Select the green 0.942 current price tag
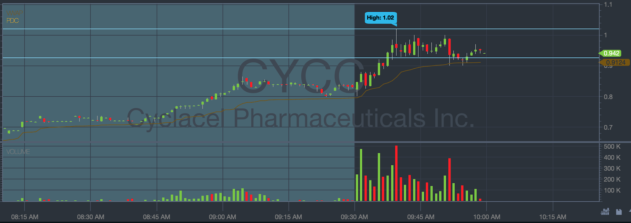This screenshot has height=223, width=631. (611, 53)
